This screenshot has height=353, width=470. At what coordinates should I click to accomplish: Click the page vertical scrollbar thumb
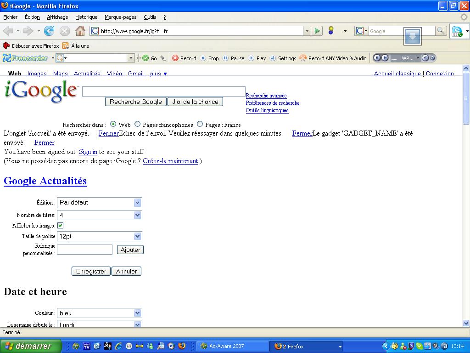click(466, 98)
